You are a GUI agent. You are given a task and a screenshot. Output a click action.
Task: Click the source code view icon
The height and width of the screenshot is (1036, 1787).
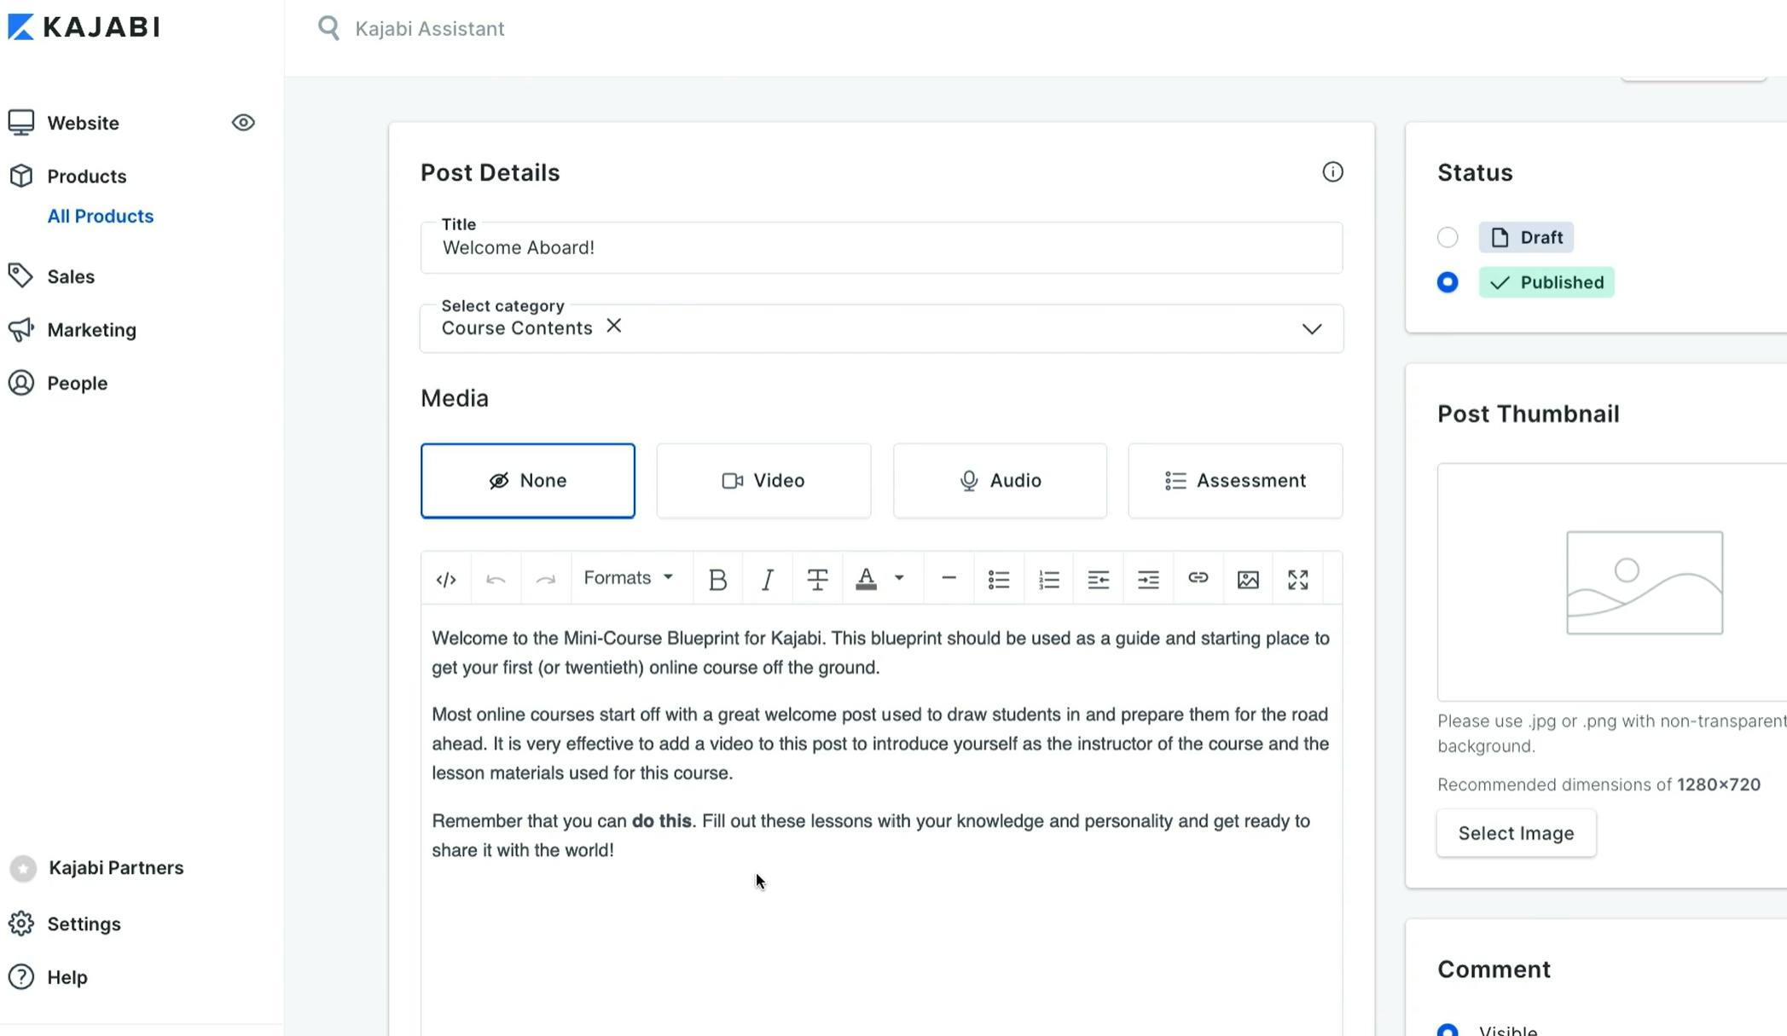(x=446, y=579)
